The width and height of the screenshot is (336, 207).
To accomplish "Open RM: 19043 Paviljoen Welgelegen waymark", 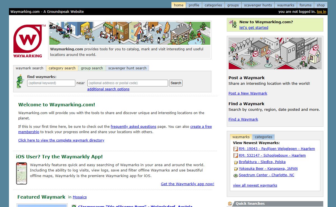I will (277, 149).
